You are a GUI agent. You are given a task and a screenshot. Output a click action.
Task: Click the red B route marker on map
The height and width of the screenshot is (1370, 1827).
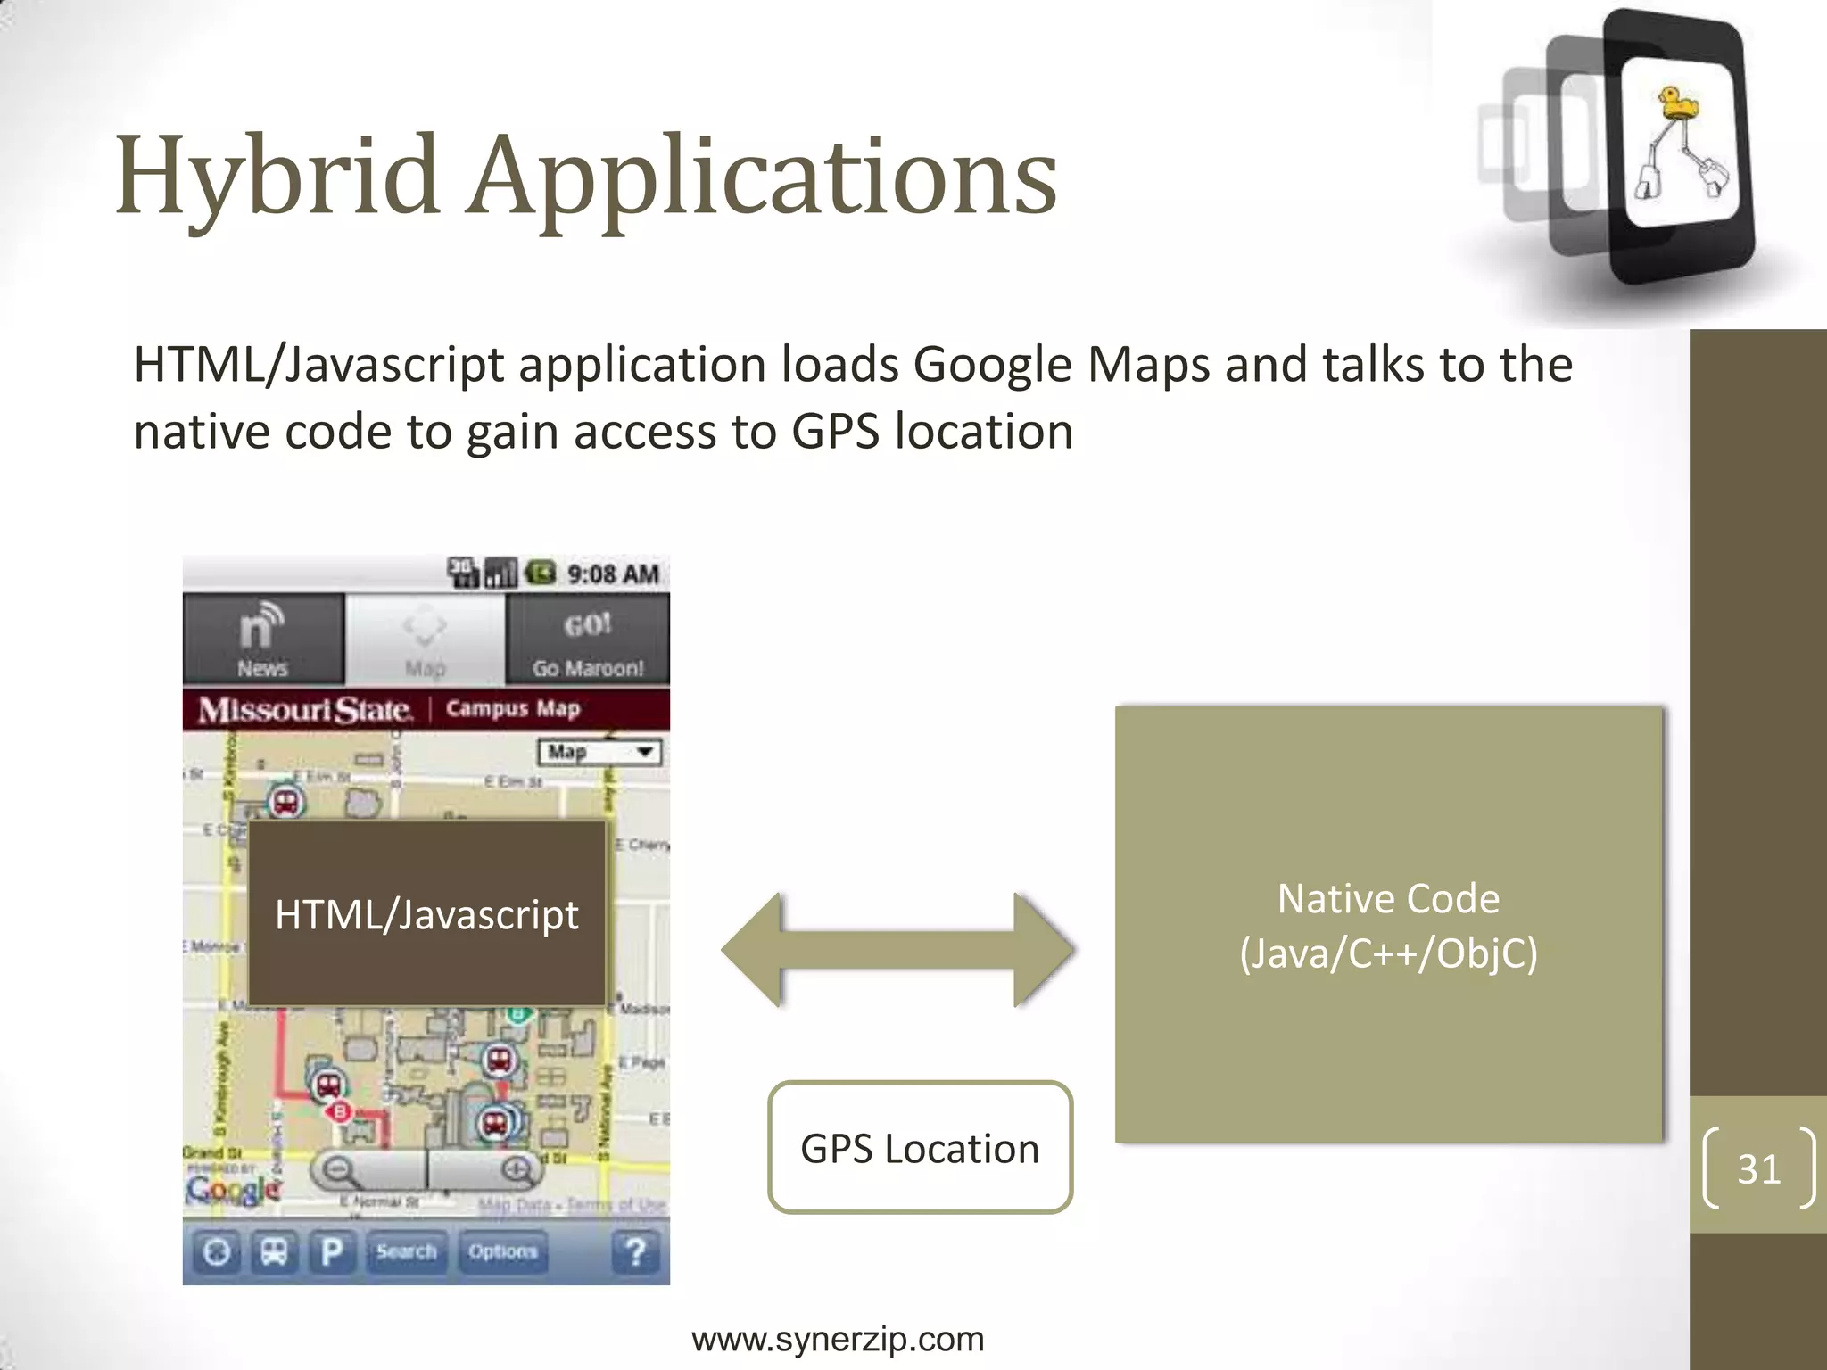pyautogui.click(x=340, y=1111)
